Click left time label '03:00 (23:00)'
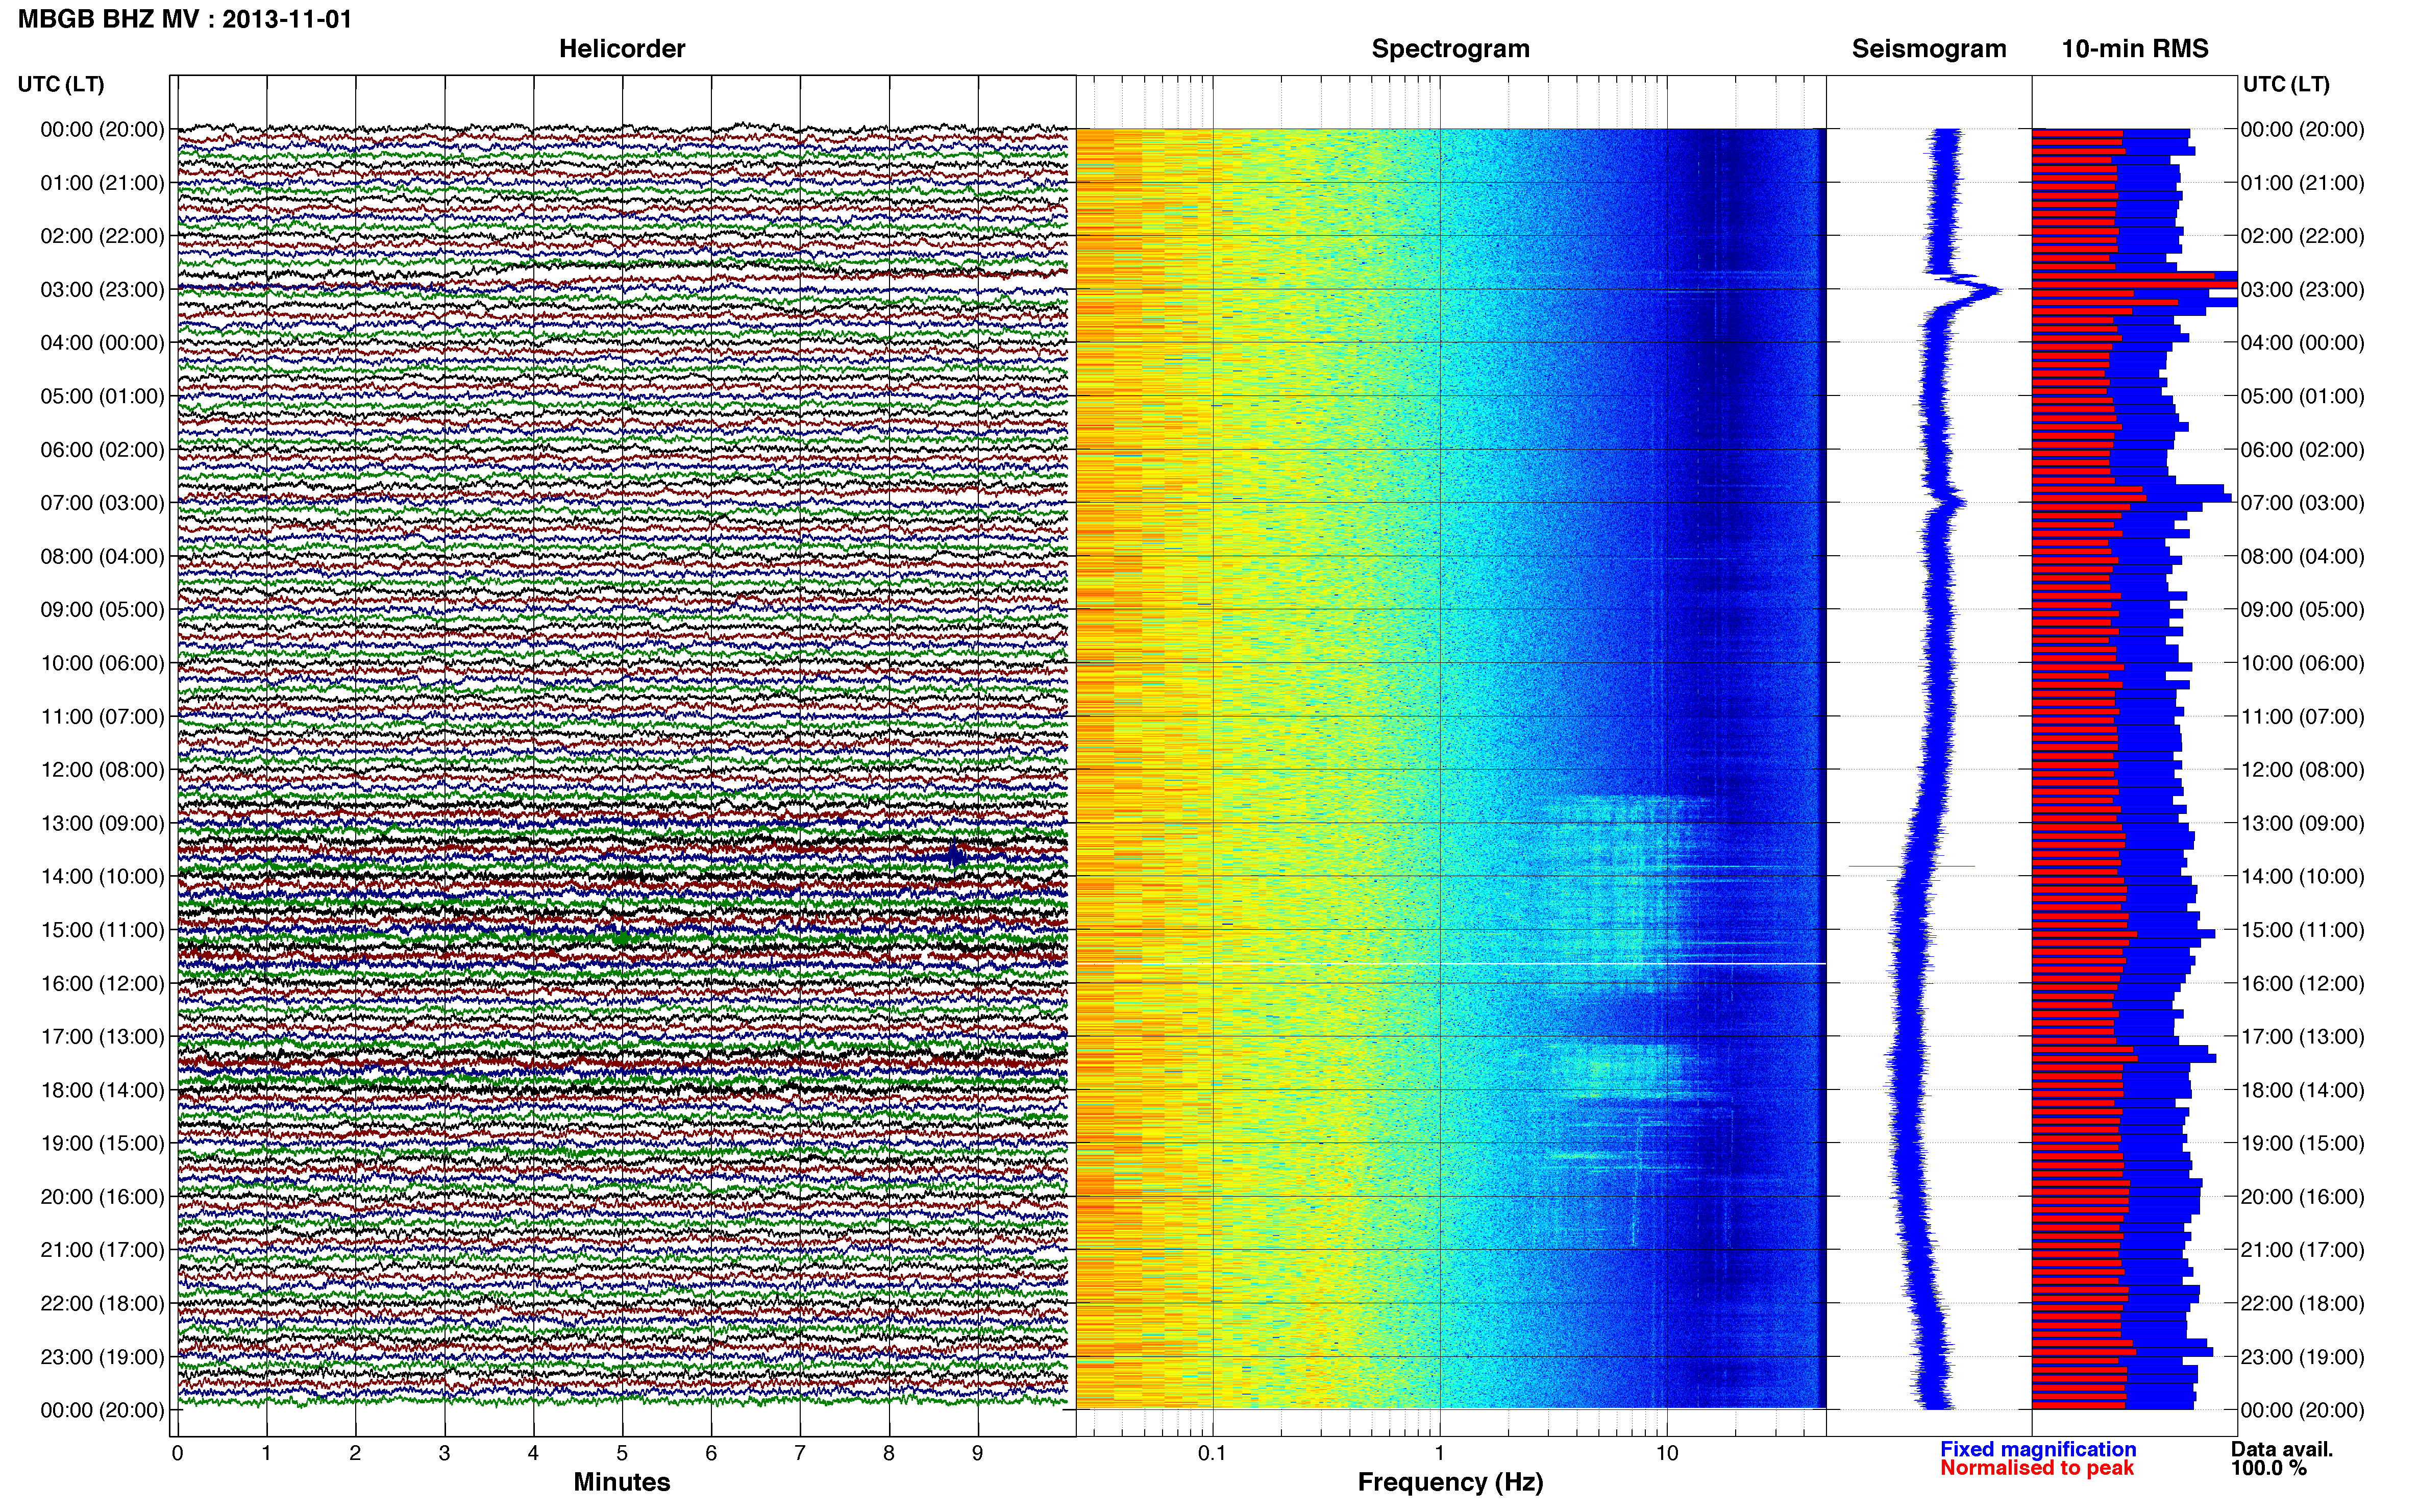Screen dimensions: 2419x1512 102,289
